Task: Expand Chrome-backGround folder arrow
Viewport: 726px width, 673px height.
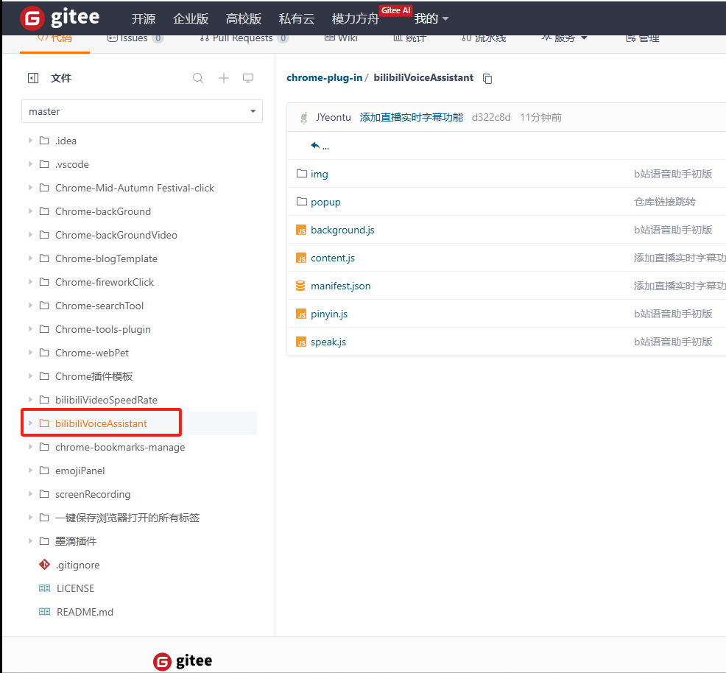Action: pos(31,211)
